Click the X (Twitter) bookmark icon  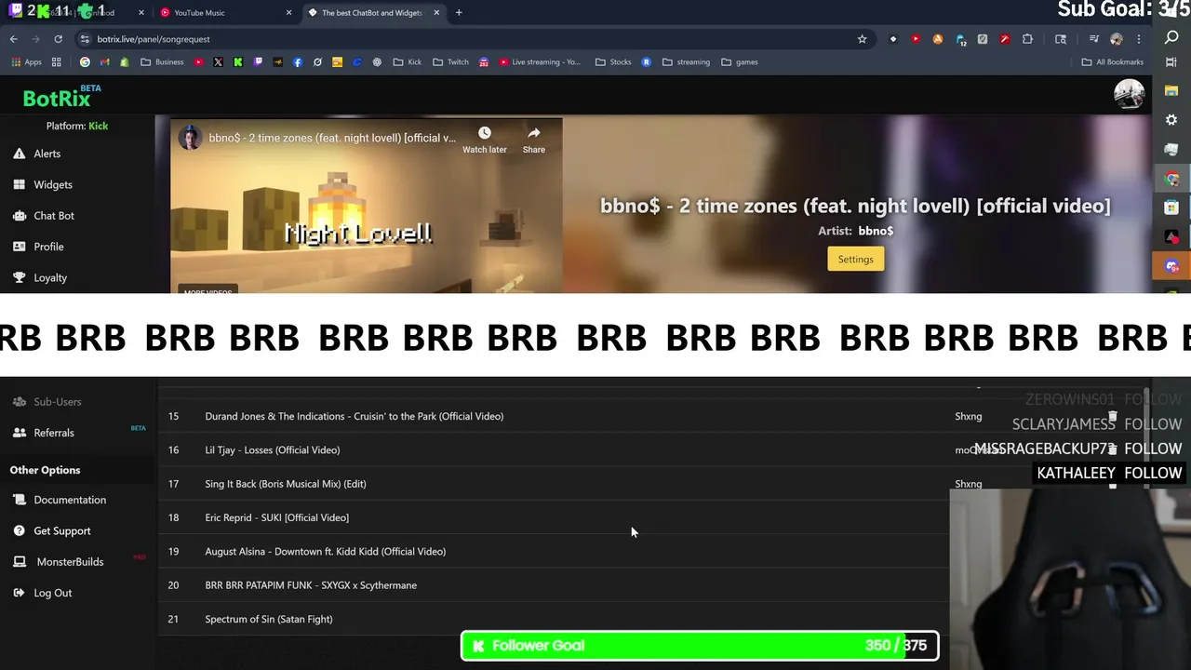click(218, 62)
